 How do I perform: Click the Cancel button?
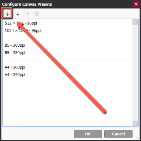point(118,134)
